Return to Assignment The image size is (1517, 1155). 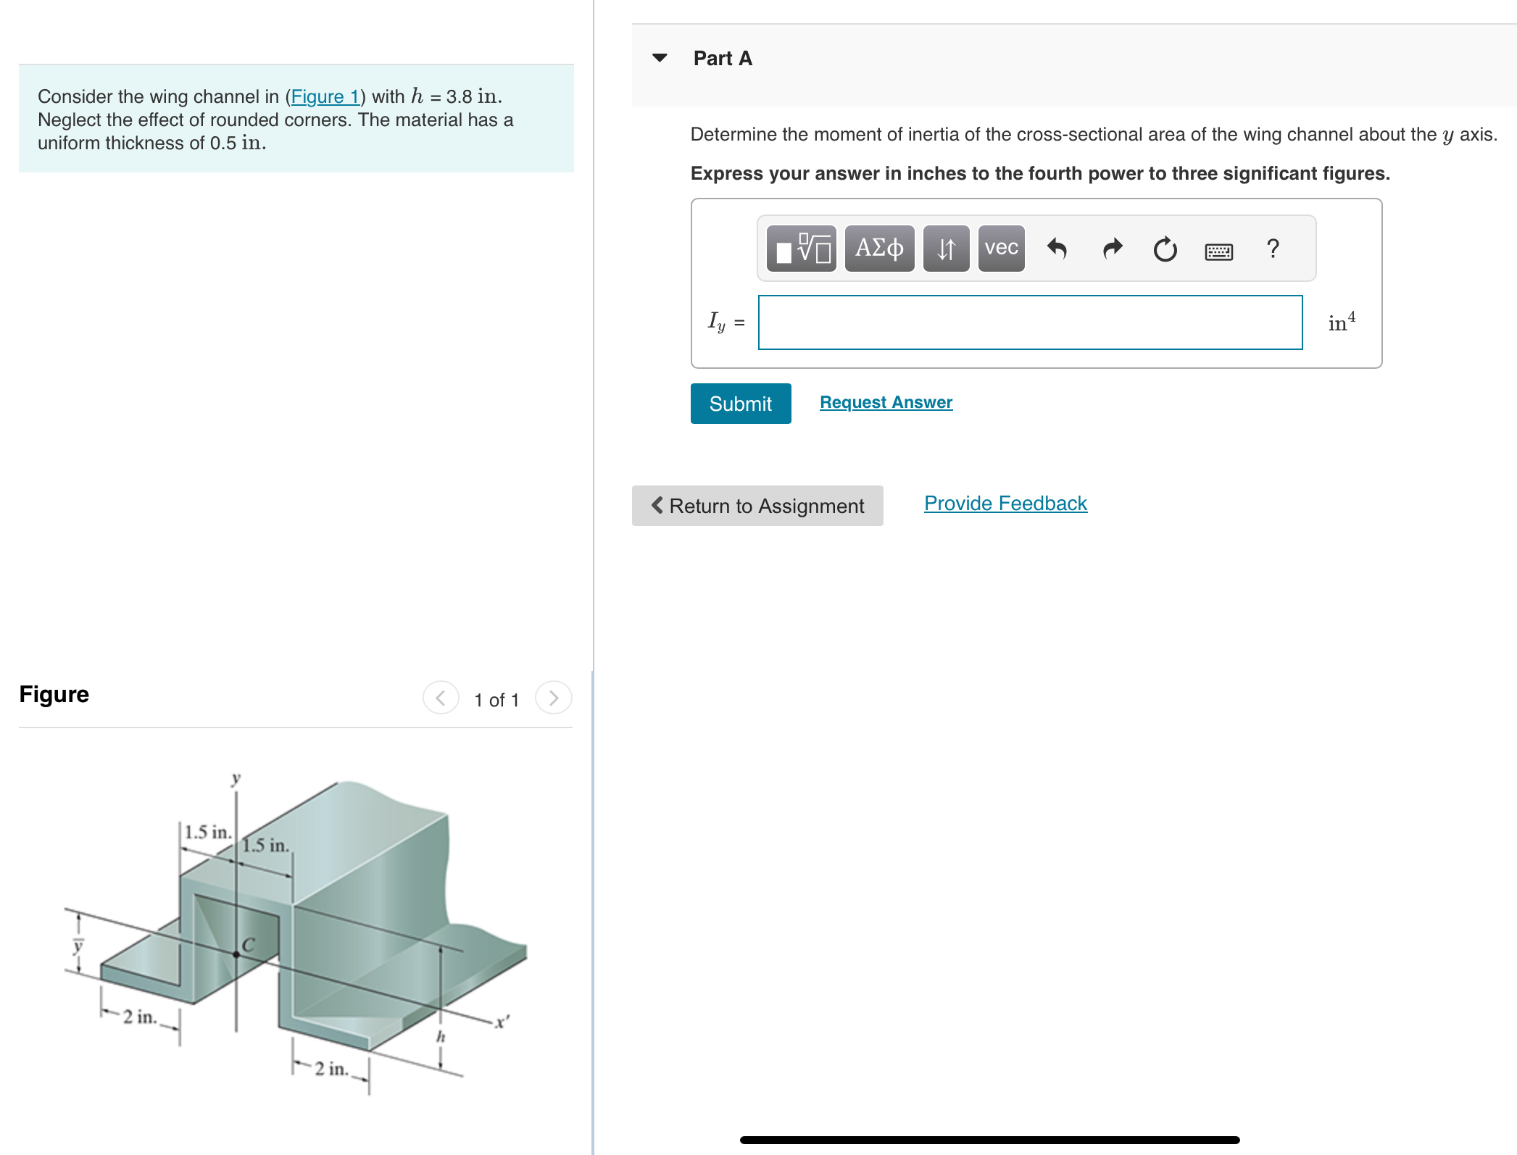click(757, 505)
